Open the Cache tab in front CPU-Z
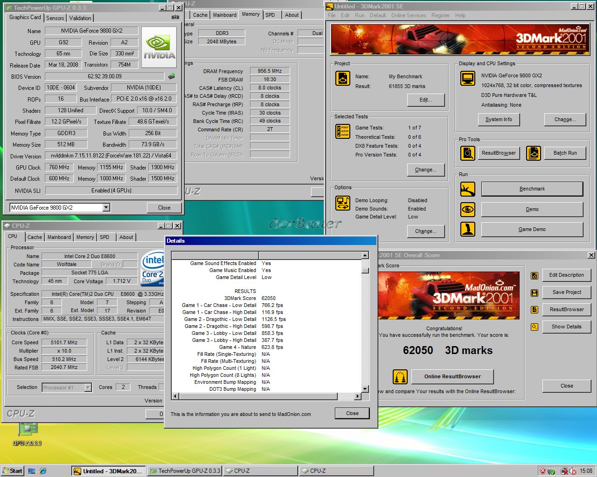The image size is (597, 477). (35, 237)
